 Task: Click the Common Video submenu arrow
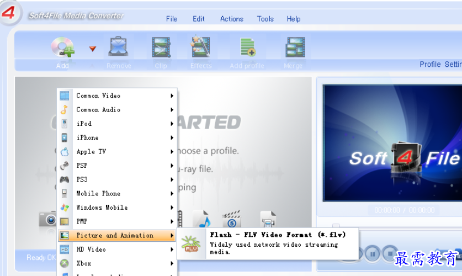(x=172, y=95)
